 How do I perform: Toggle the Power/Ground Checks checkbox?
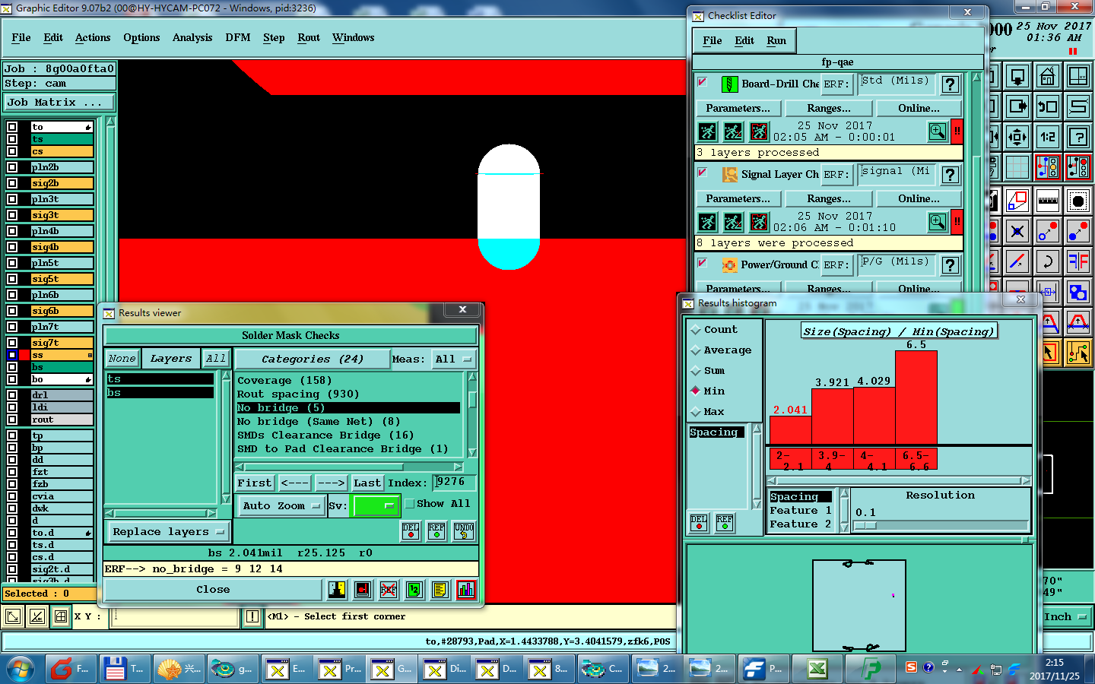(703, 263)
